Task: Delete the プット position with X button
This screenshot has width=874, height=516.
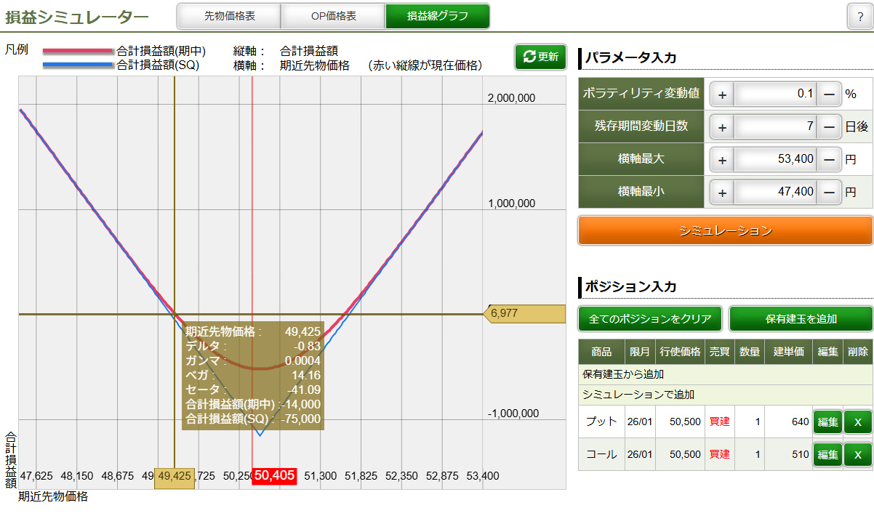Action: pos(857,422)
